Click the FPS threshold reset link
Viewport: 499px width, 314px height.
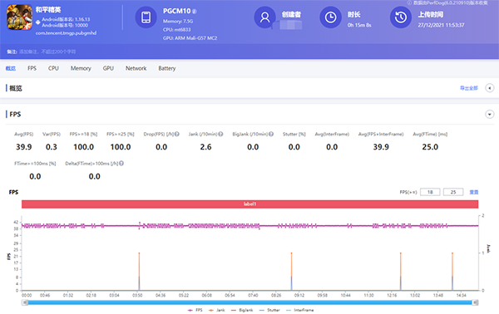[474, 192]
